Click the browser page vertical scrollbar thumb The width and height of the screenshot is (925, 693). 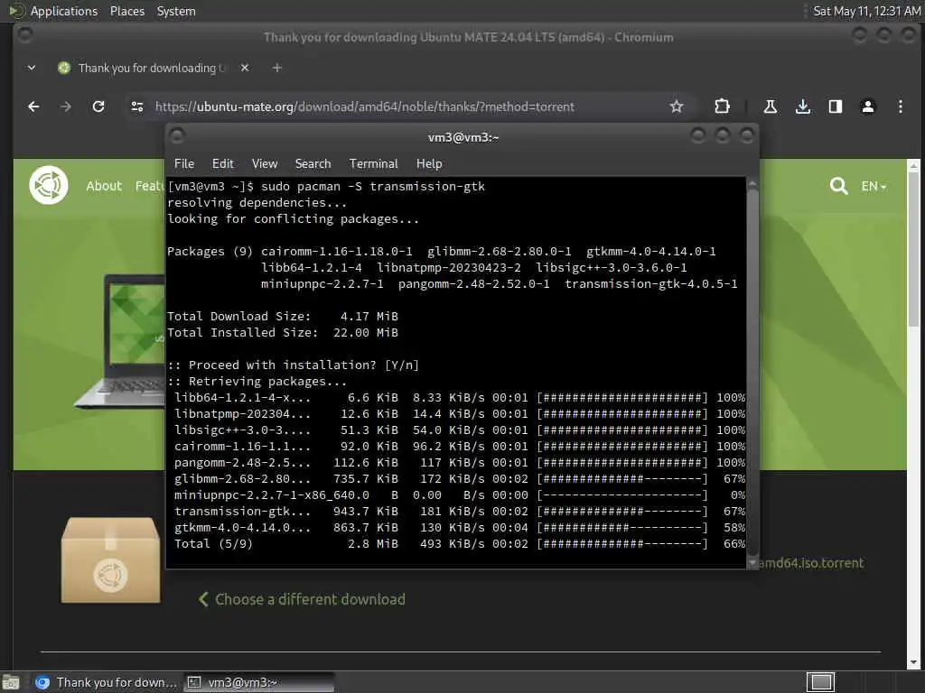913,249
